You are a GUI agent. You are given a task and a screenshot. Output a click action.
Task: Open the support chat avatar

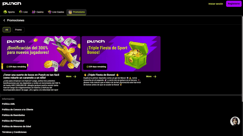(x=235, y=121)
